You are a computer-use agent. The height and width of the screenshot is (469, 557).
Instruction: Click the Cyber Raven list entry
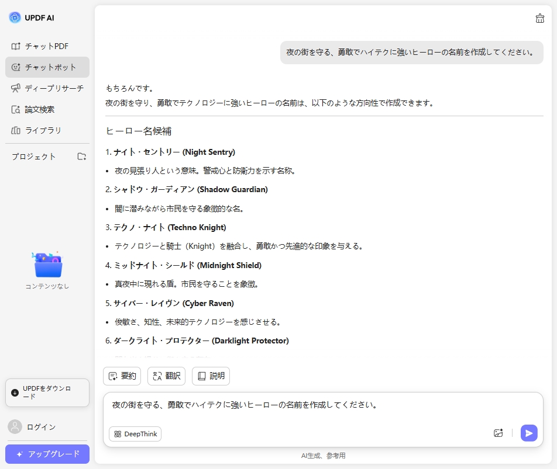(170, 304)
